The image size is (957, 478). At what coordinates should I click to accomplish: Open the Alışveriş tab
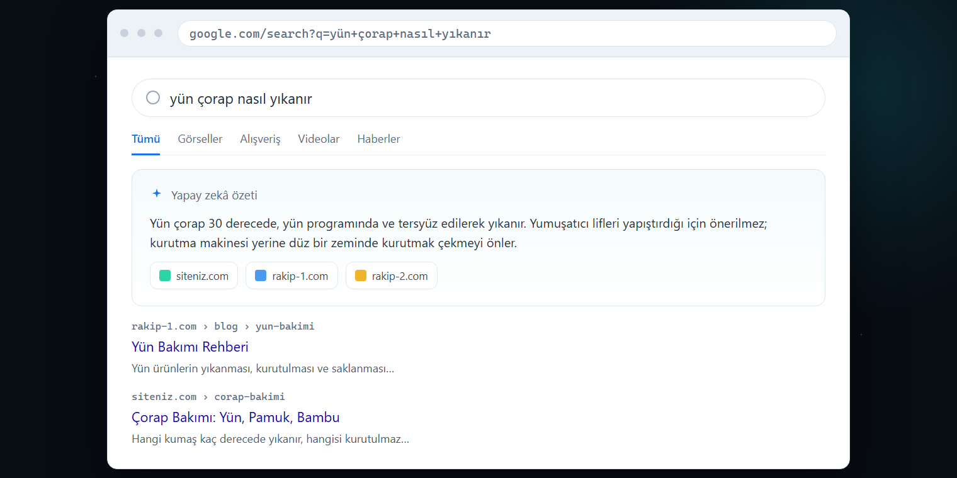click(x=260, y=139)
